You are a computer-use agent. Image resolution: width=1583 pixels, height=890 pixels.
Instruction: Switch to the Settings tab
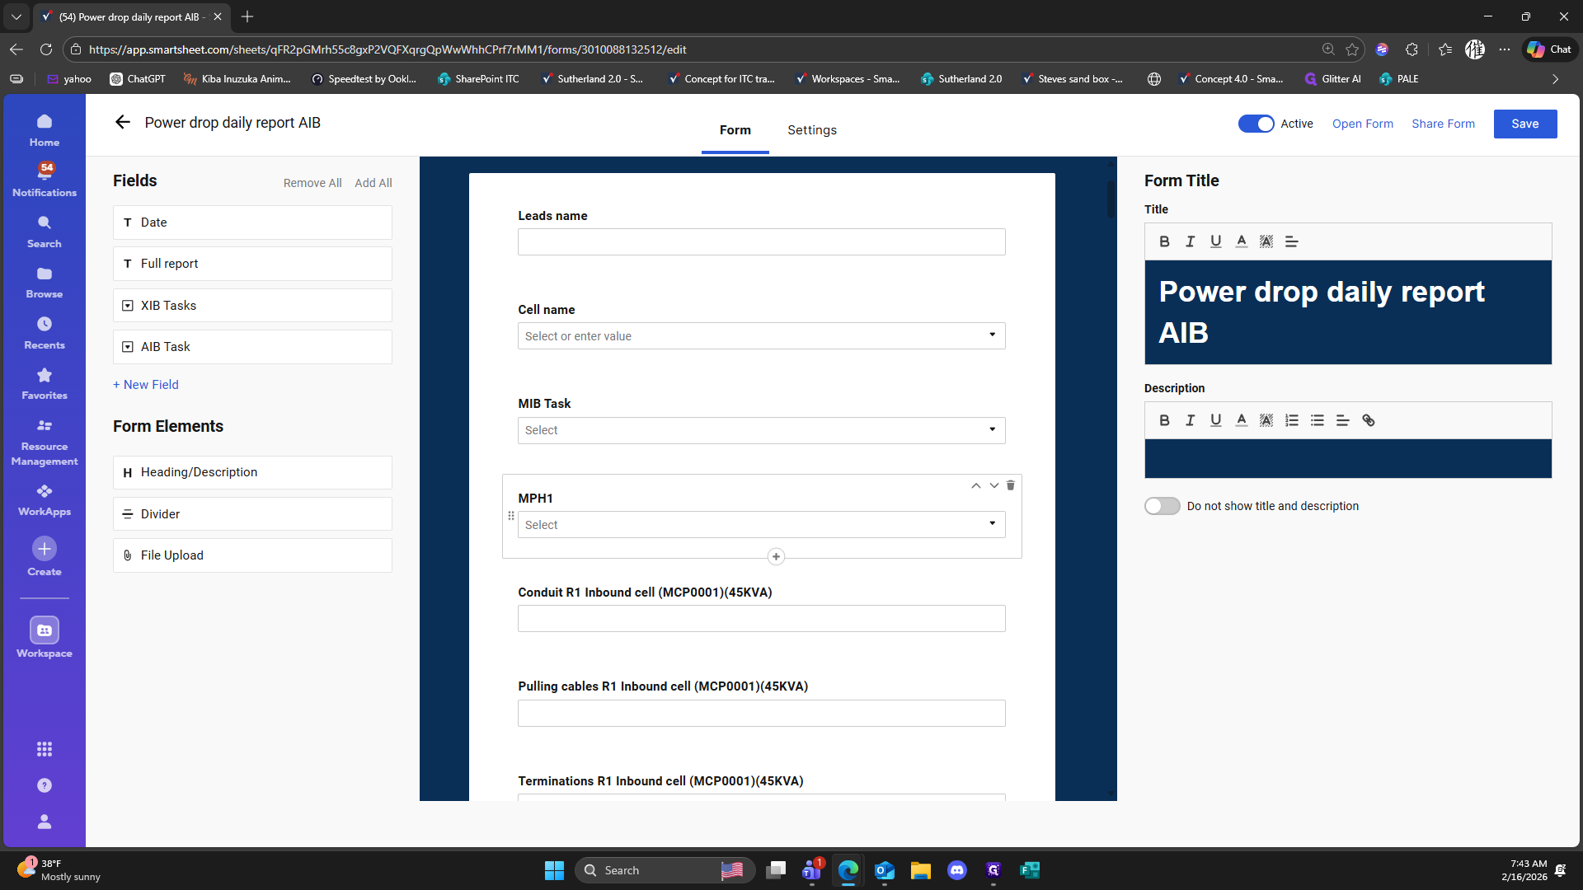[811, 130]
